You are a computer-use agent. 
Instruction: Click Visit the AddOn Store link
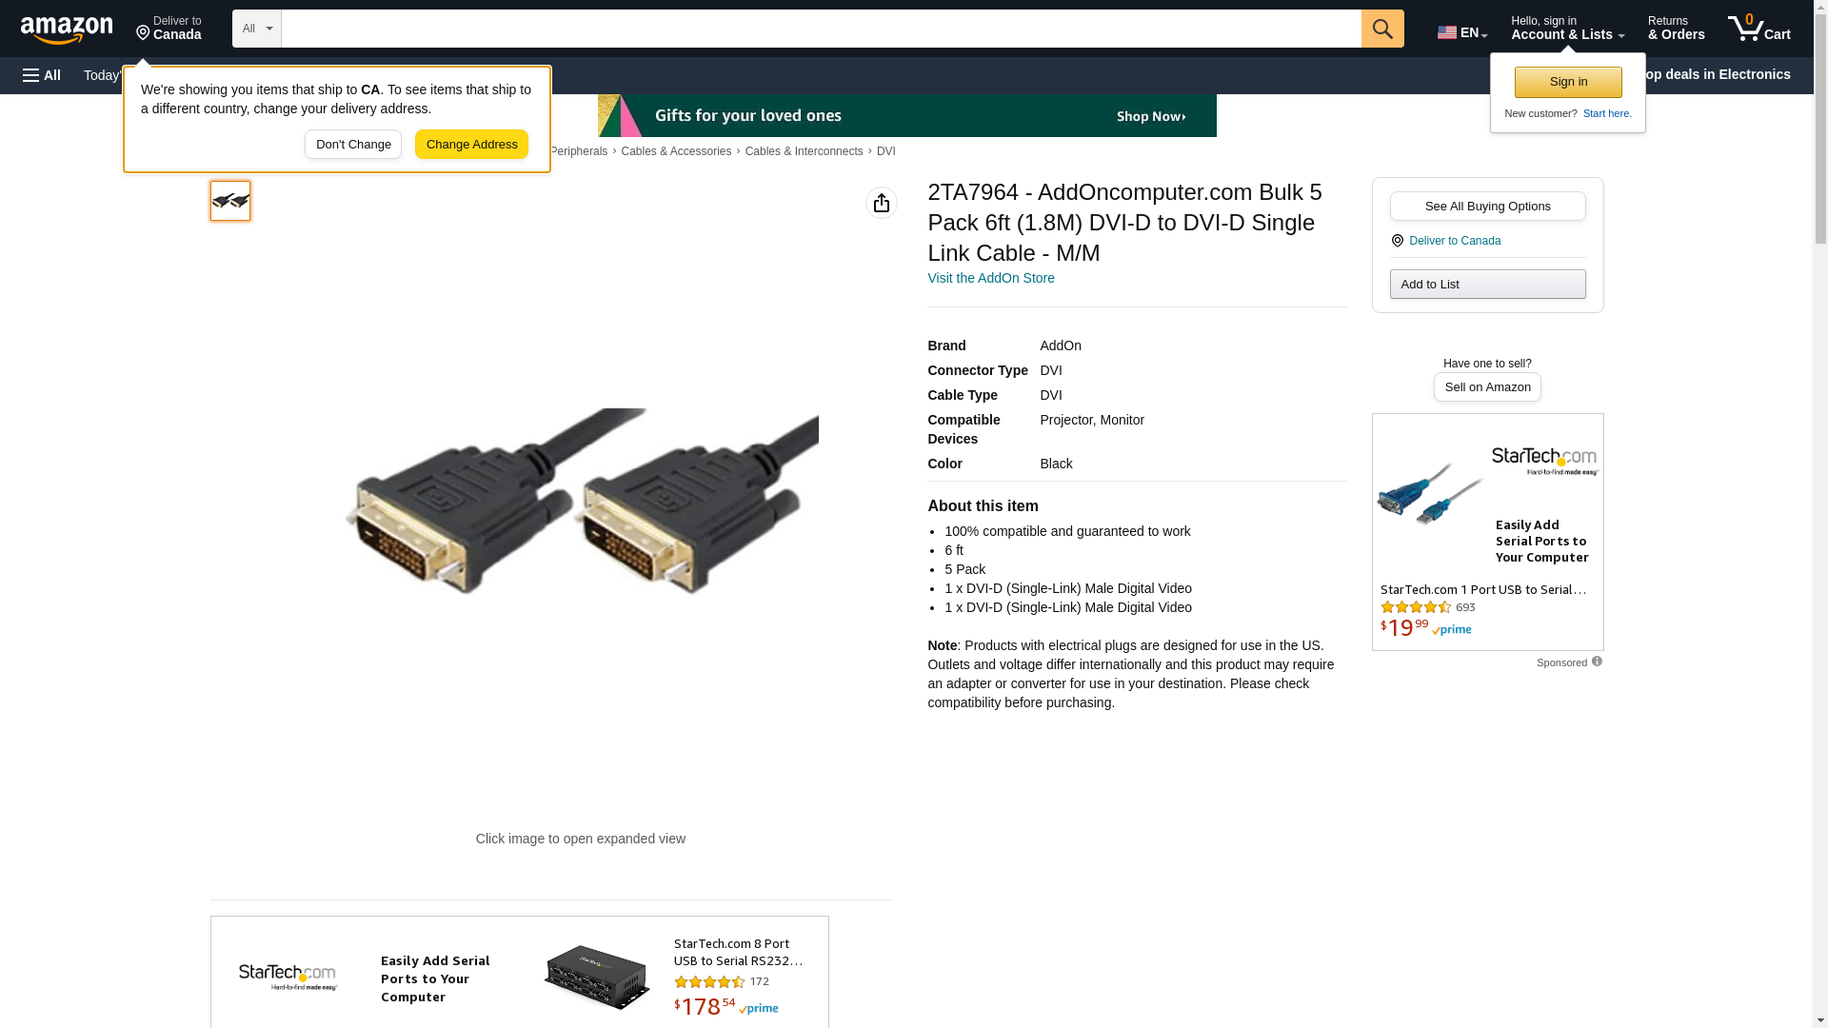991,278
